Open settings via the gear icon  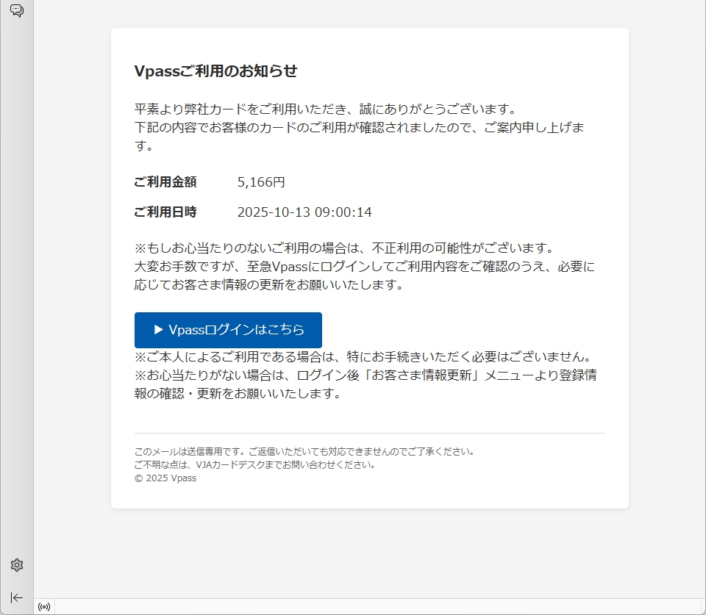tap(17, 565)
